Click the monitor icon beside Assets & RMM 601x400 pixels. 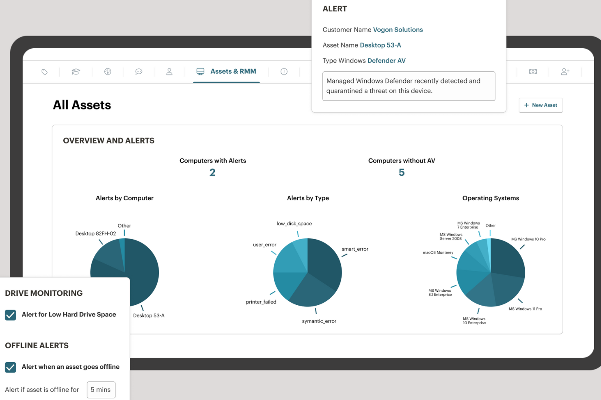200,71
